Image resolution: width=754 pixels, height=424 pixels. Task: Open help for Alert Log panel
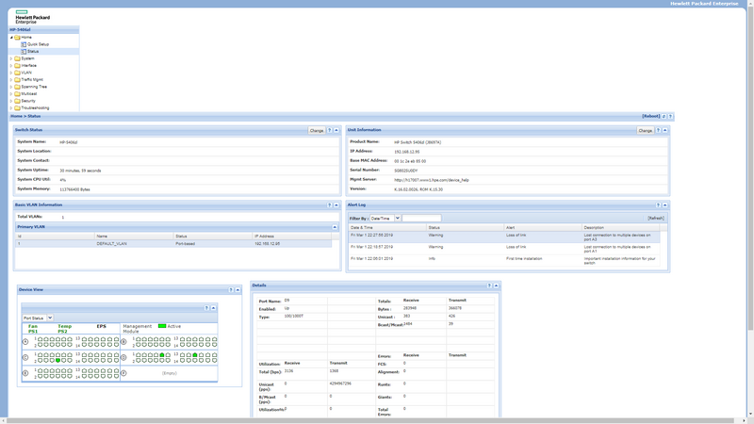click(658, 205)
